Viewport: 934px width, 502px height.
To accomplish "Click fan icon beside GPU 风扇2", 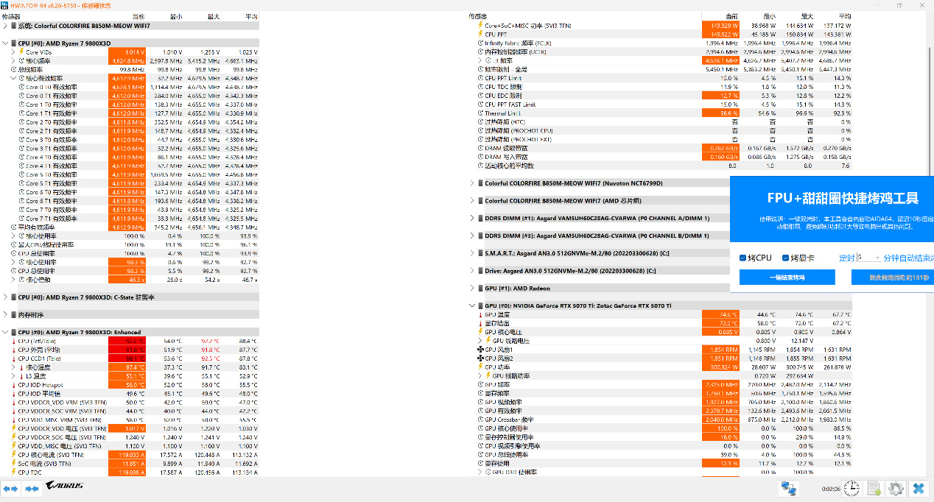I will coord(480,358).
